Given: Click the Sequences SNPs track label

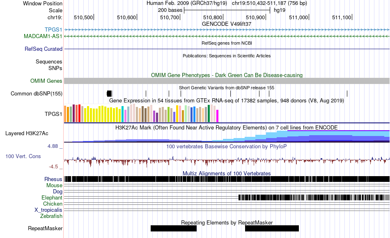Looking at the screenshot, I should click(49, 65).
